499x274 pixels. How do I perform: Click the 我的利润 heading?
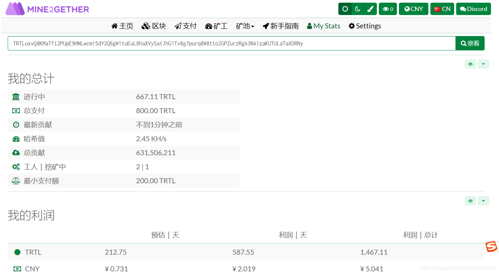[x=31, y=216]
